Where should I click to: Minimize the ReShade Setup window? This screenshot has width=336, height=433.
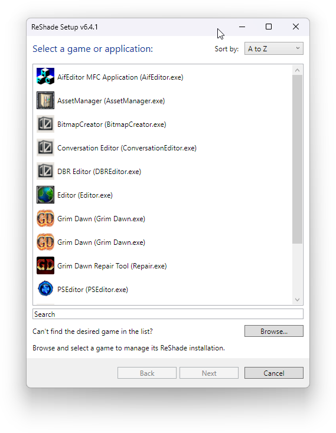[x=242, y=27]
